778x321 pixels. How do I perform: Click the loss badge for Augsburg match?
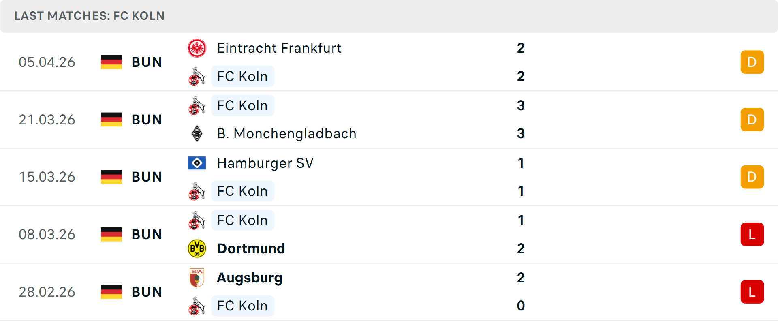[x=752, y=292]
